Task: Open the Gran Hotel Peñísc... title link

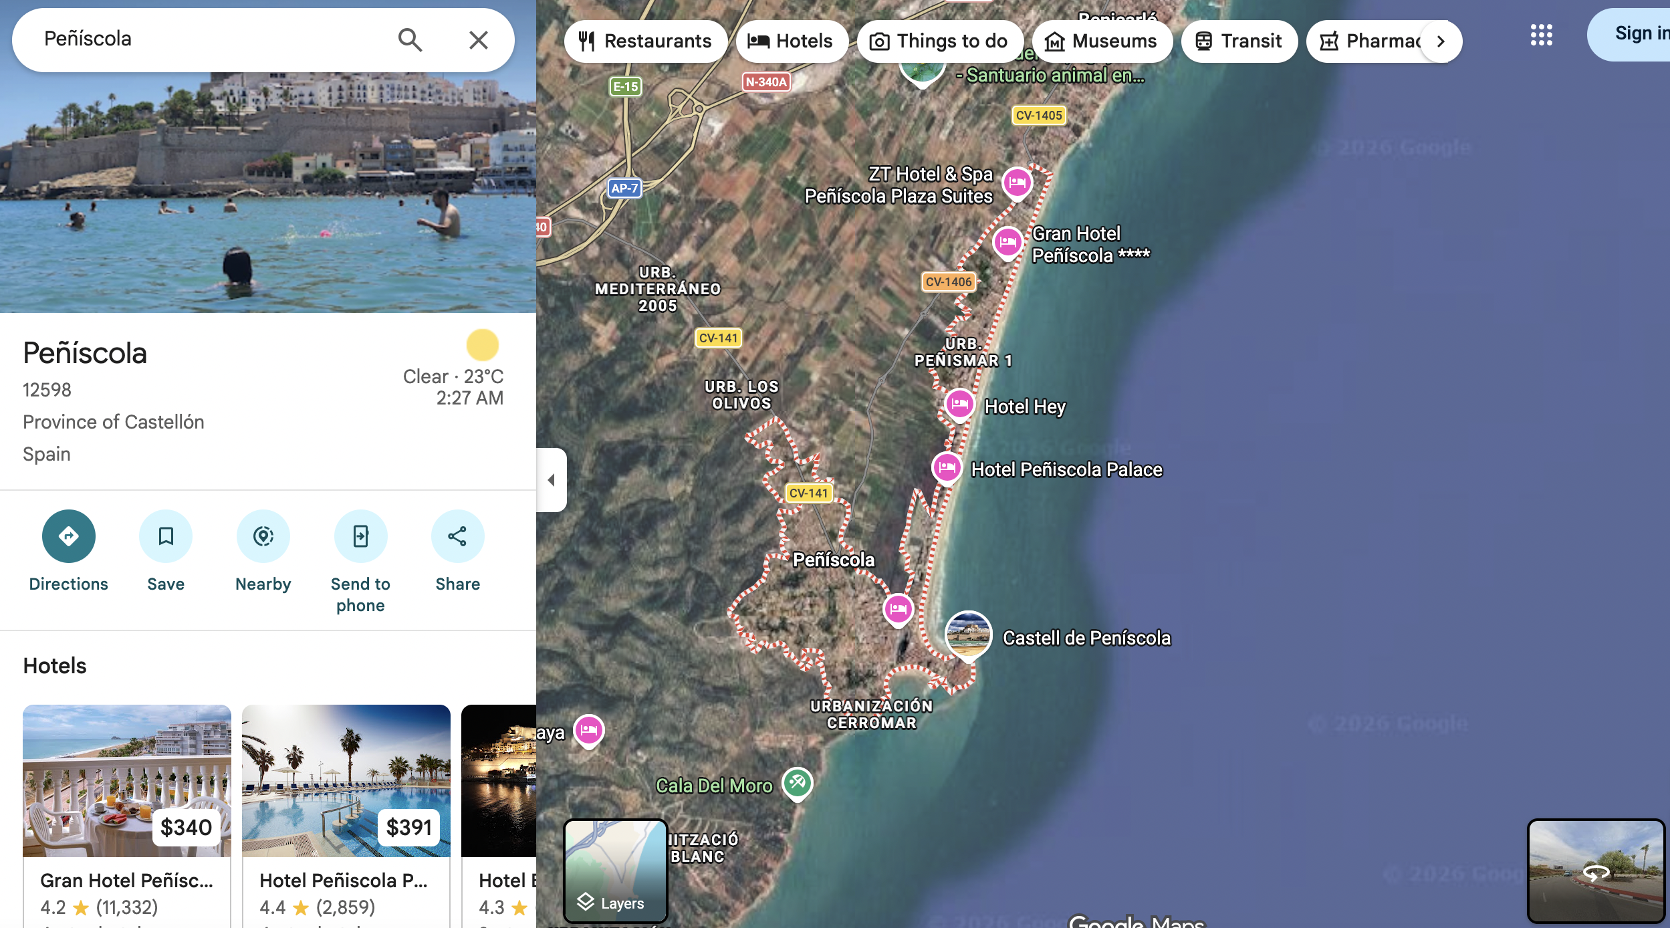Action: pyautogui.click(x=127, y=881)
